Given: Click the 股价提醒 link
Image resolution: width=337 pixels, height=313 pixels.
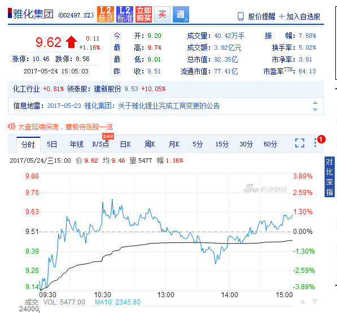Looking at the screenshot, I should click(x=261, y=16).
